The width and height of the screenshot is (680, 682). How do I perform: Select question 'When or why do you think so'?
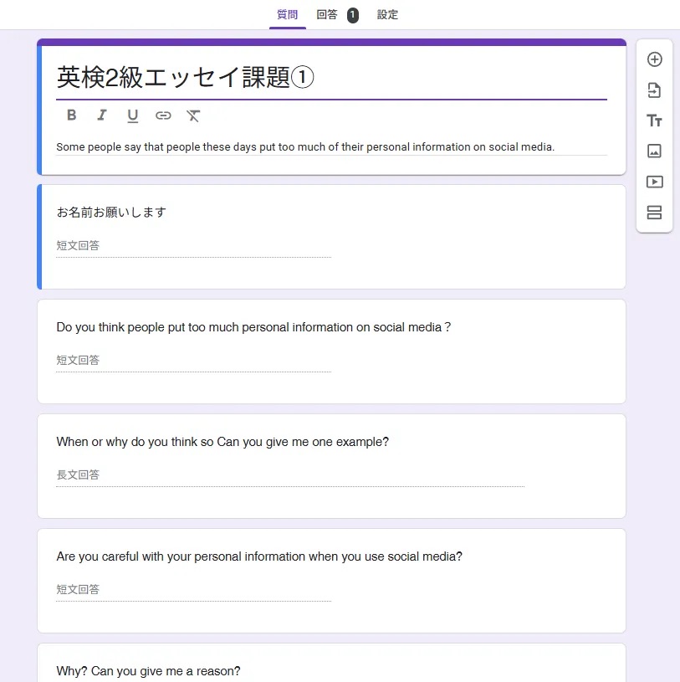tap(222, 442)
